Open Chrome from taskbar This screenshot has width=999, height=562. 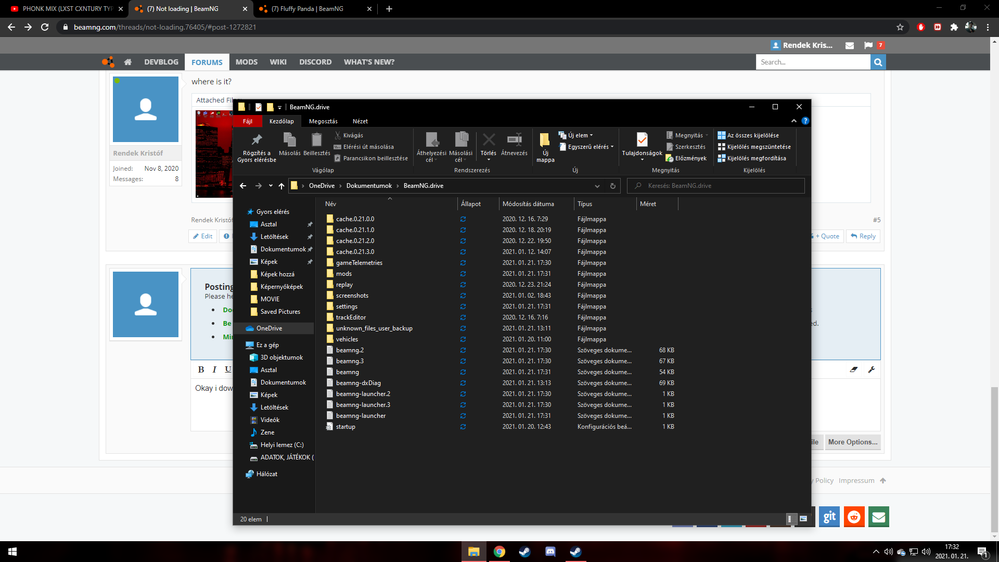point(499,552)
